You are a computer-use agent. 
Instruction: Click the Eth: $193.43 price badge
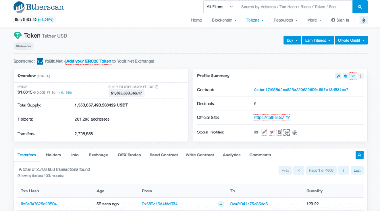[x=34, y=20]
